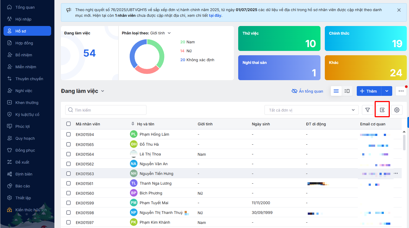
Task: Open dropdown arrow next to Thêm
Action: [x=387, y=91]
